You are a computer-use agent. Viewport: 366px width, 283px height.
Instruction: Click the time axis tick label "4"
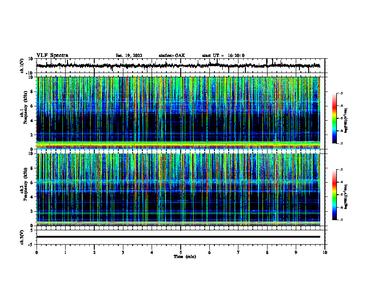(152, 252)
